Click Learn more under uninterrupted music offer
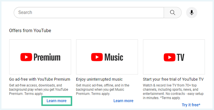The height and width of the screenshot is (110, 214). pyautogui.click(x=123, y=101)
